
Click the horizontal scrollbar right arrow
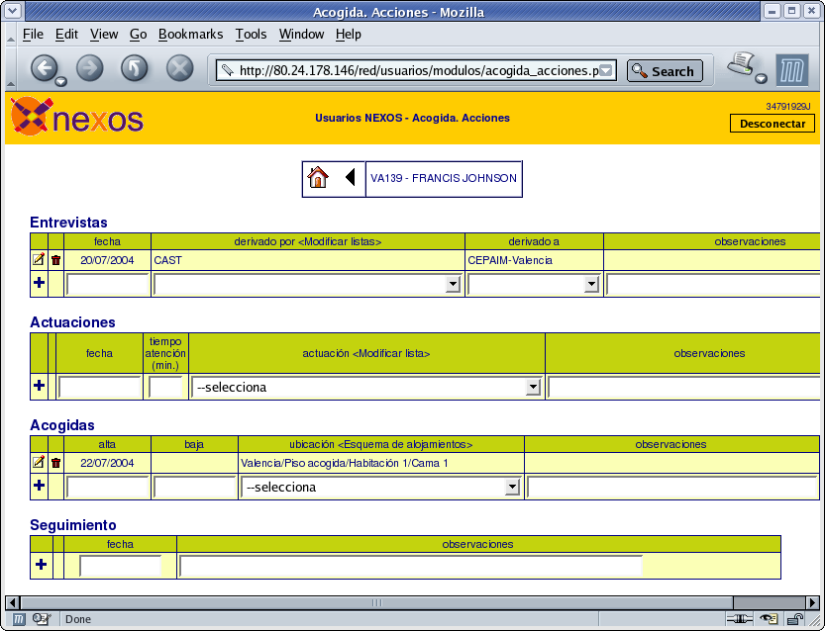[x=813, y=602]
